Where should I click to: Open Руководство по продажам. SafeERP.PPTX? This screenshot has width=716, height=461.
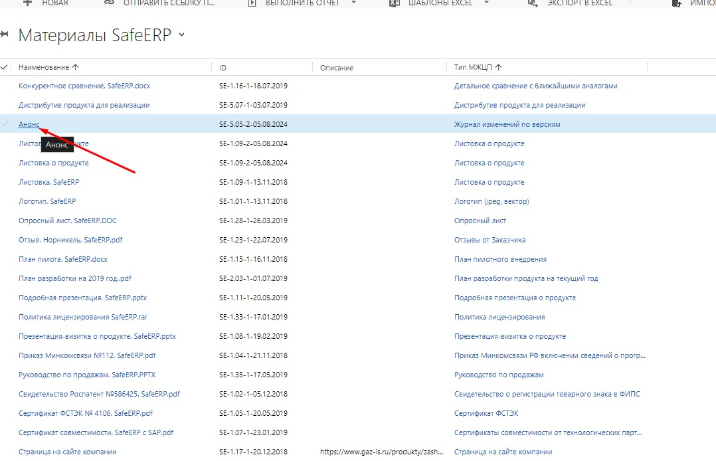pyautogui.click(x=87, y=375)
